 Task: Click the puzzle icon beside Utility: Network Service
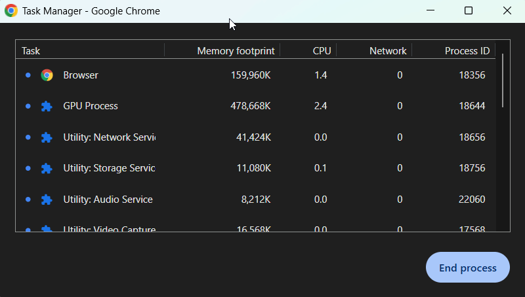[47, 137]
